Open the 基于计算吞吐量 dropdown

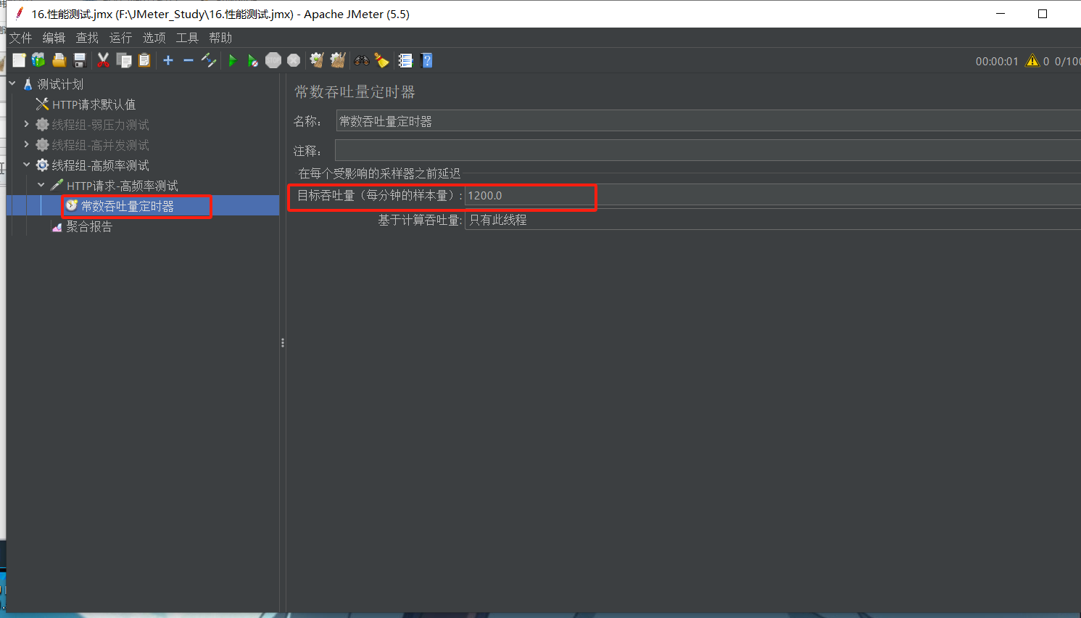pos(773,220)
